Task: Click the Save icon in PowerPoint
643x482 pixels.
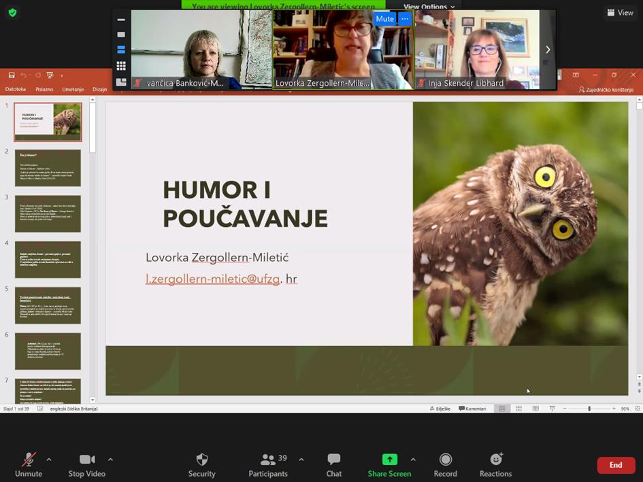Action: point(12,75)
